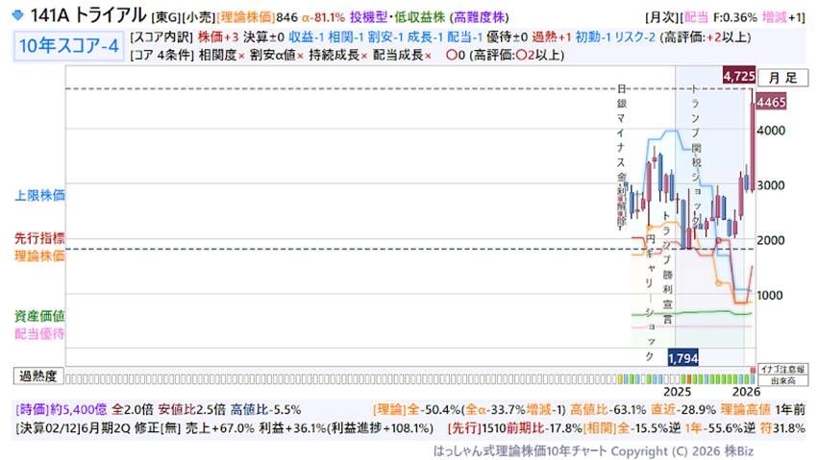Click the 配当優待 legend label
This screenshot has height=460, width=818.
(x=39, y=333)
